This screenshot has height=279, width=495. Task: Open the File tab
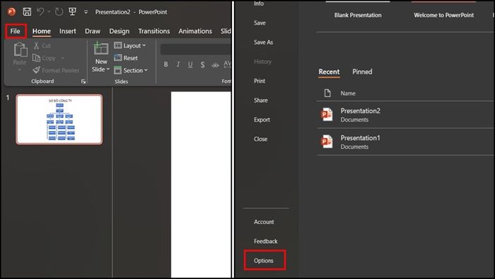pos(15,31)
